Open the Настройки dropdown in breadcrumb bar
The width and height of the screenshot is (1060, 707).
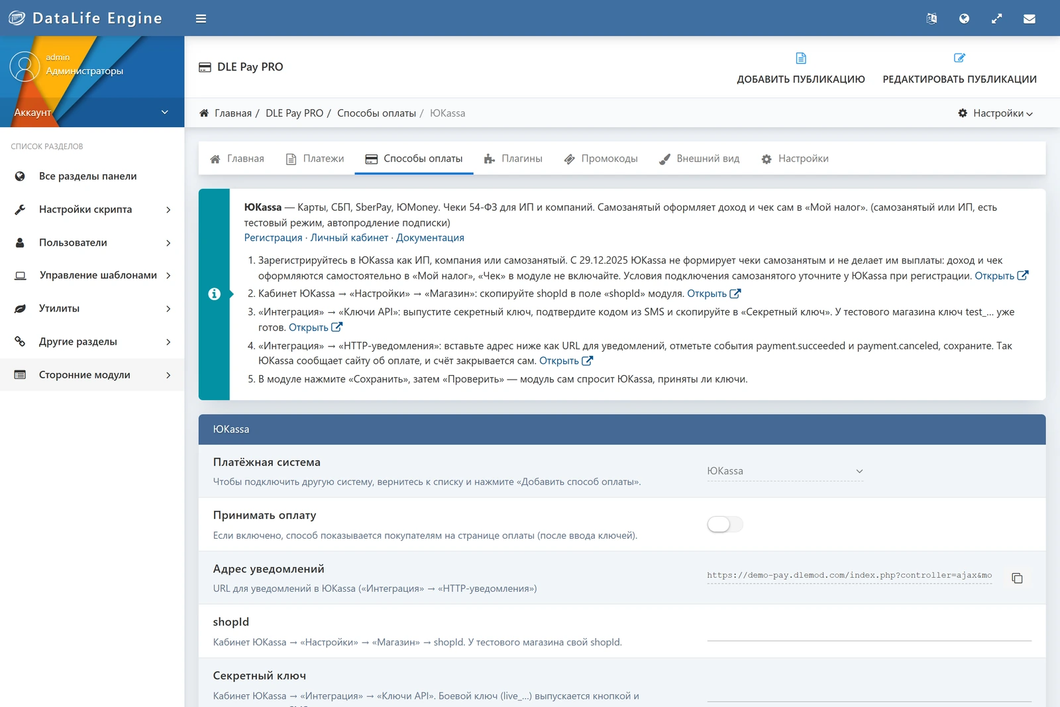click(996, 113)
